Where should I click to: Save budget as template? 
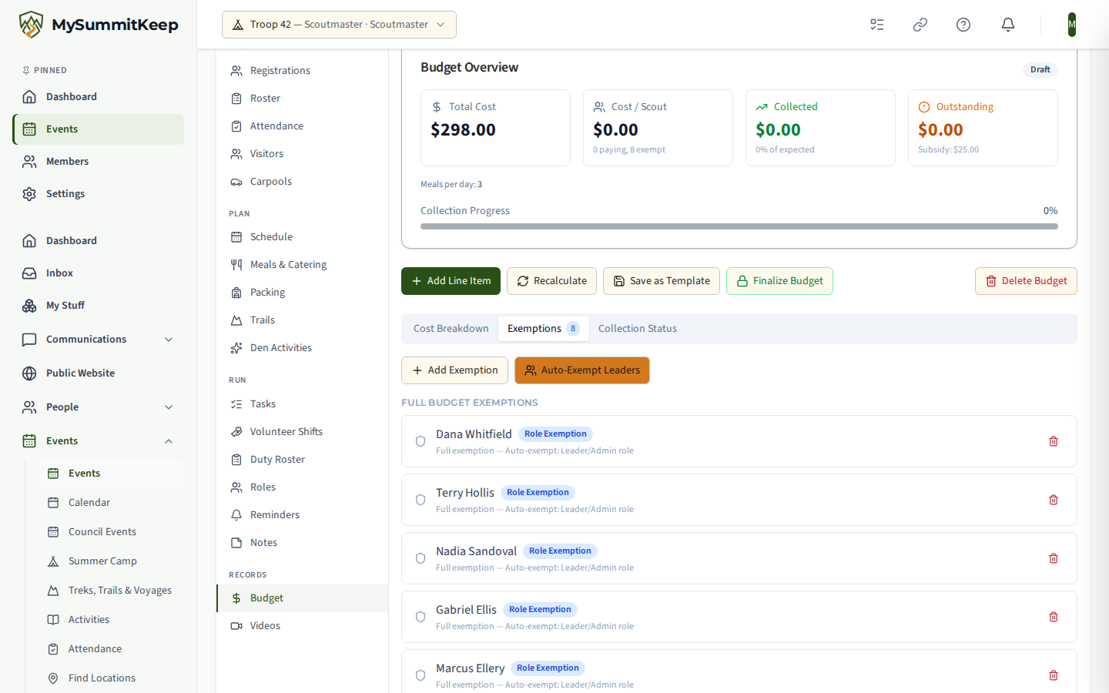click(662, 281)
